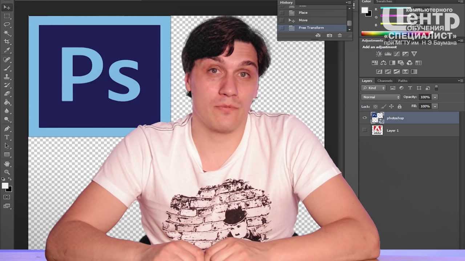Select the Rectangle shape tool
The height and width of the screenshot is (261, 465).
pyautogui.click(x=7, y=154)
